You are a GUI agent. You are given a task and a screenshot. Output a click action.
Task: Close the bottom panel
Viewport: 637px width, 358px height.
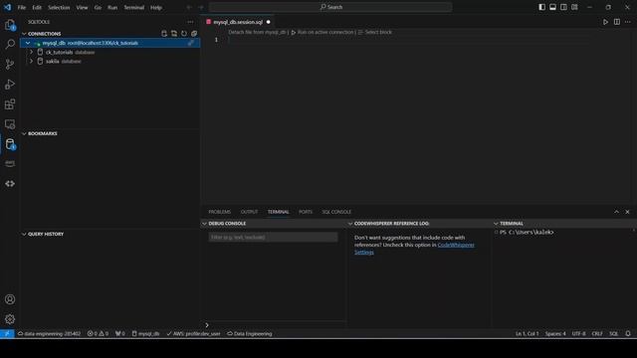[627, 212]
